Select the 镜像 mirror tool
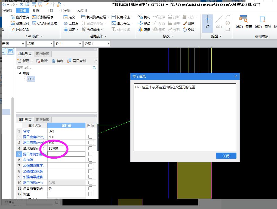The height and width of the screenshot is (209, 277). pyautogui.click(x=144, y=29)
